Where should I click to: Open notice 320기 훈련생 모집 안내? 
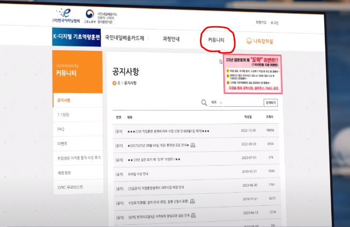158,145
